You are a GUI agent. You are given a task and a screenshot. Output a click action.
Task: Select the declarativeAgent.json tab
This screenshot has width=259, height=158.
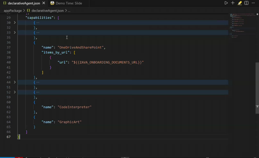point(24,3)
